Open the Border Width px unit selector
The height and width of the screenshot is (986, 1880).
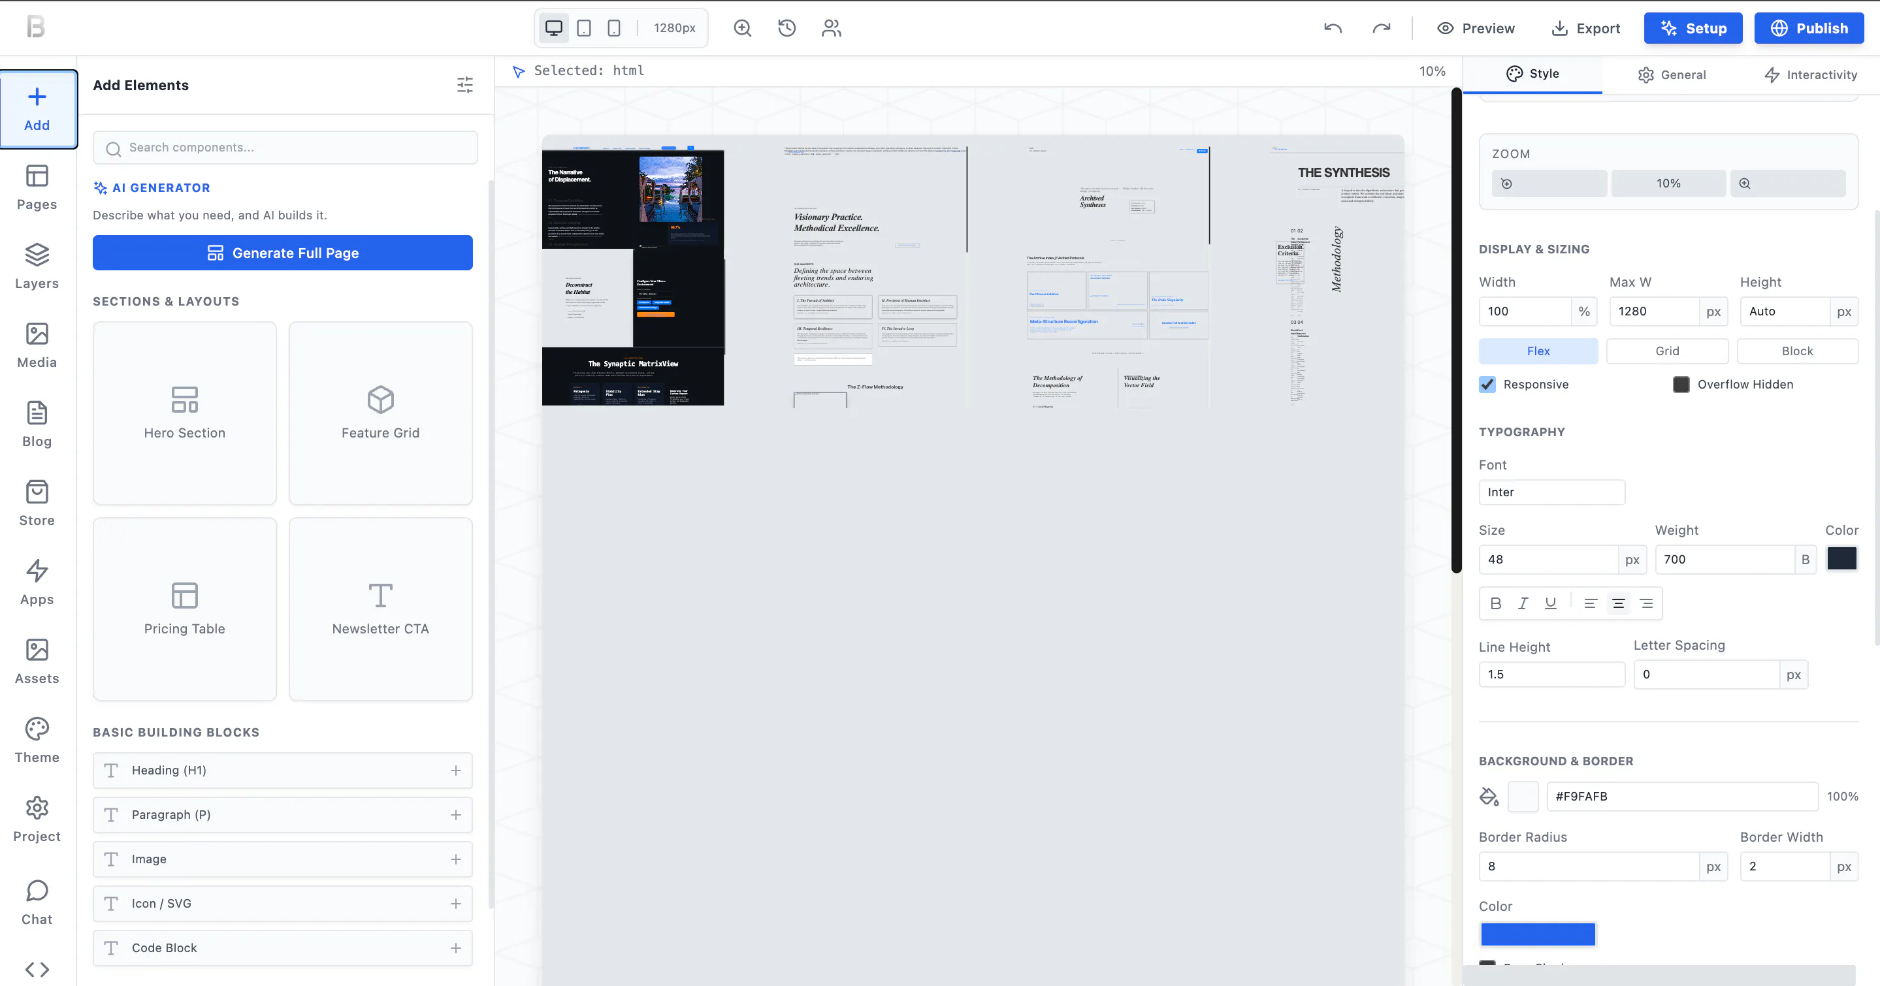(1844, 867)
